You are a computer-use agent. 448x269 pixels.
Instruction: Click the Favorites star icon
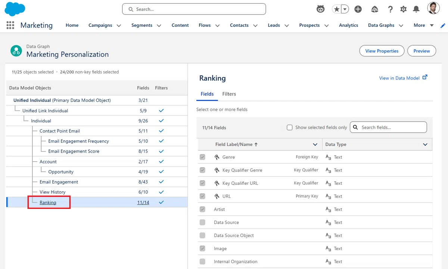337,9
